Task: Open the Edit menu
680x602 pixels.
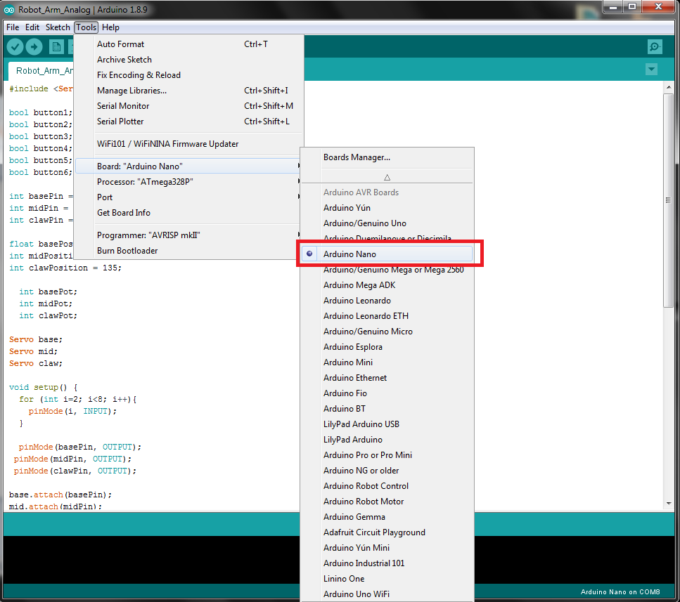Action: 32,27
